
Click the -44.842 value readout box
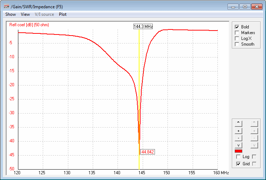[x=147, y=152]
